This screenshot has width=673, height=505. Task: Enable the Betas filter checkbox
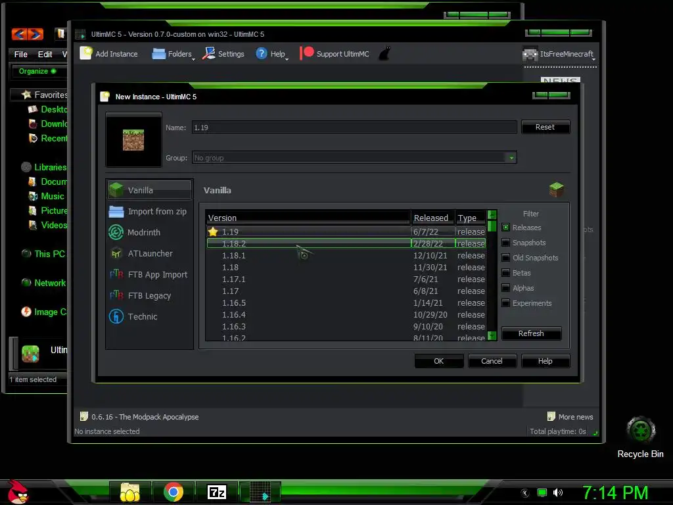click(x=505, y=273)
